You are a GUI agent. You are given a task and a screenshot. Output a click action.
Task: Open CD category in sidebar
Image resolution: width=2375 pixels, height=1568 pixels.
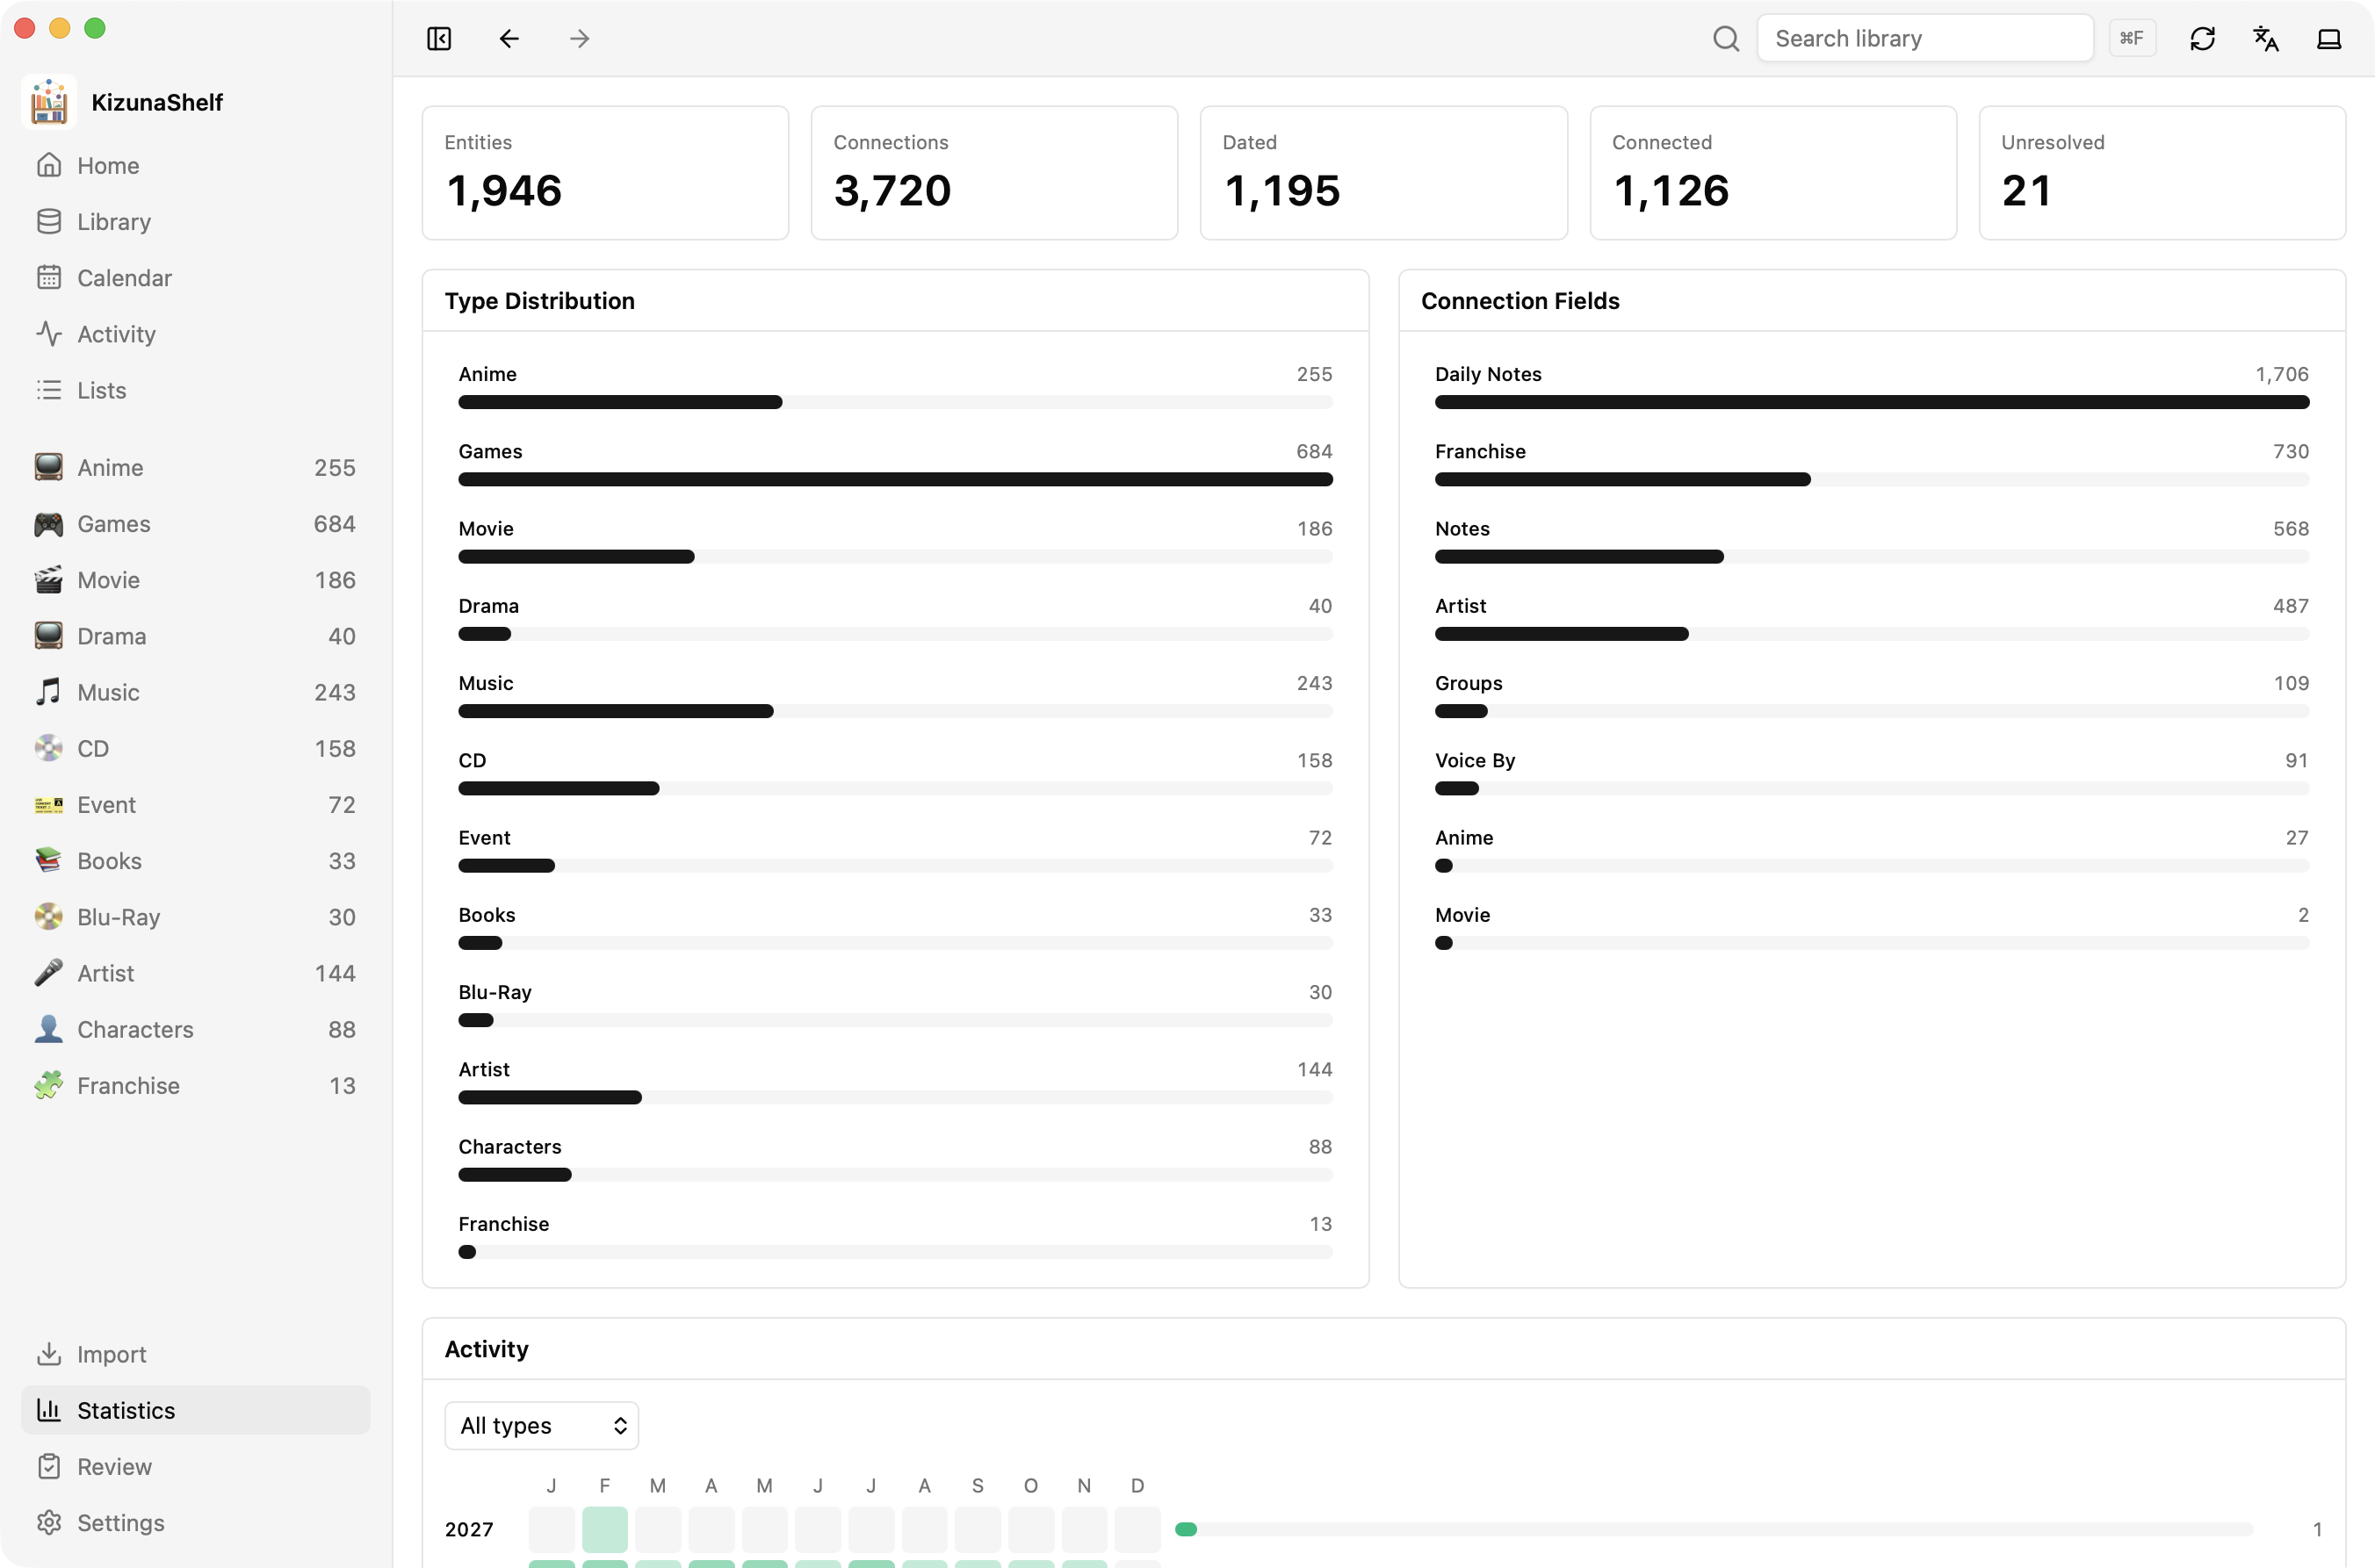pos(196,748)
